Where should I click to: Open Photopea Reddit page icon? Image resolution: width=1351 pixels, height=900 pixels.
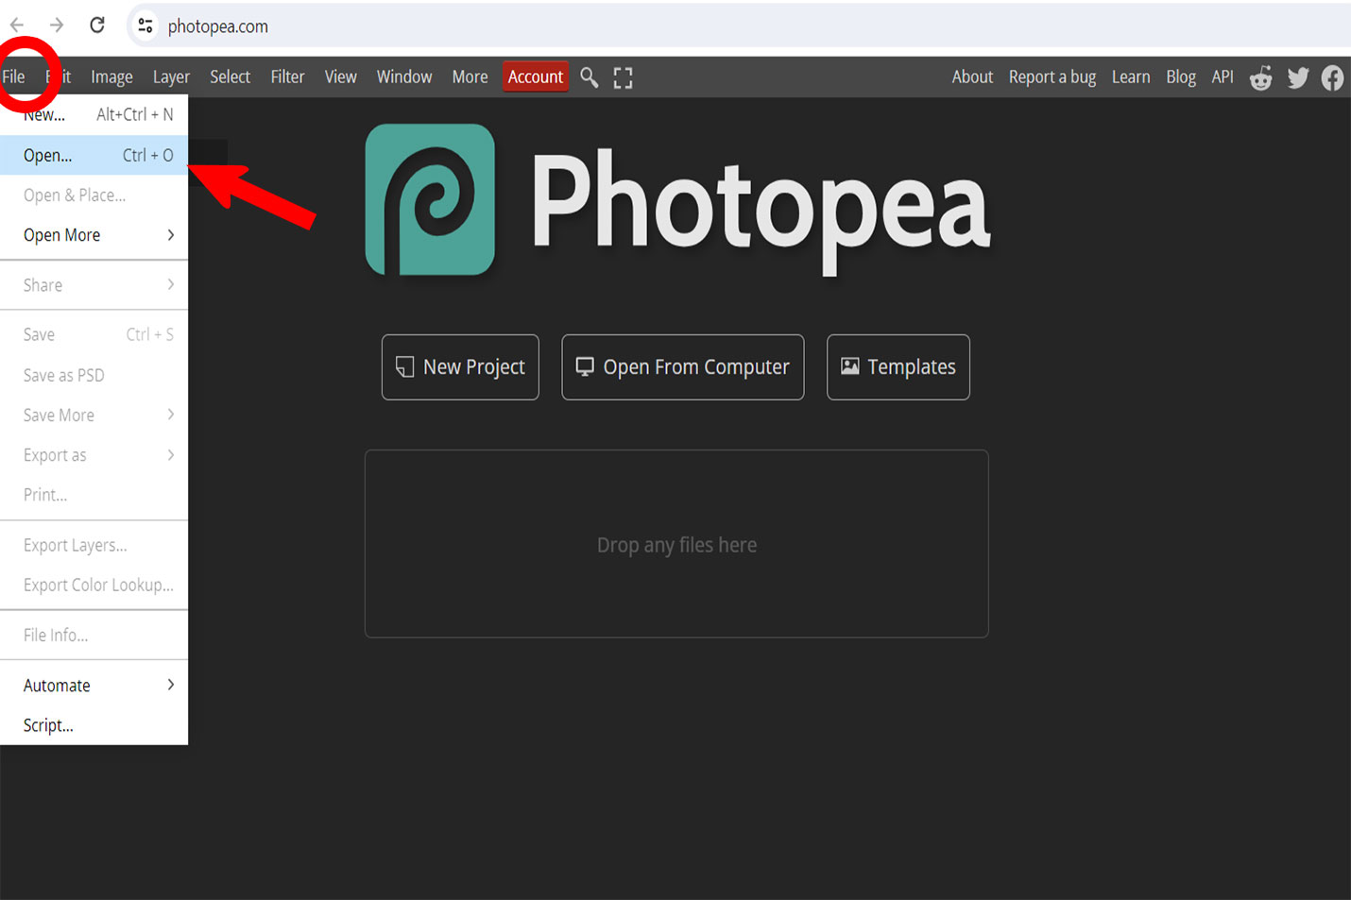pyautogui.click(x=1261, y=77)
